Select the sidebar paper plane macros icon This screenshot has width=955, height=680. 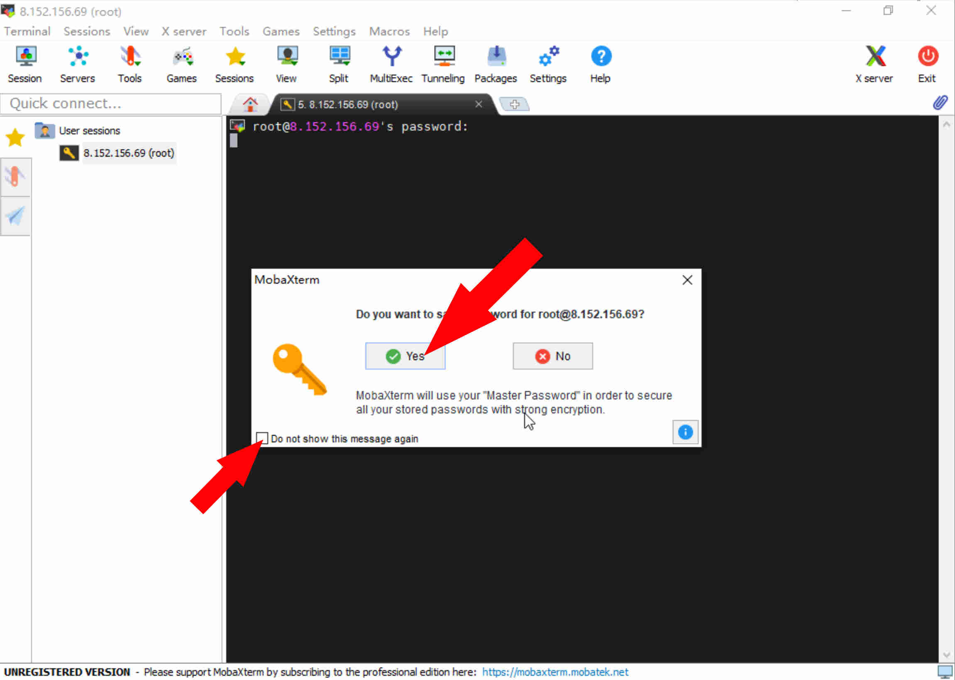(x=15, y=216)
